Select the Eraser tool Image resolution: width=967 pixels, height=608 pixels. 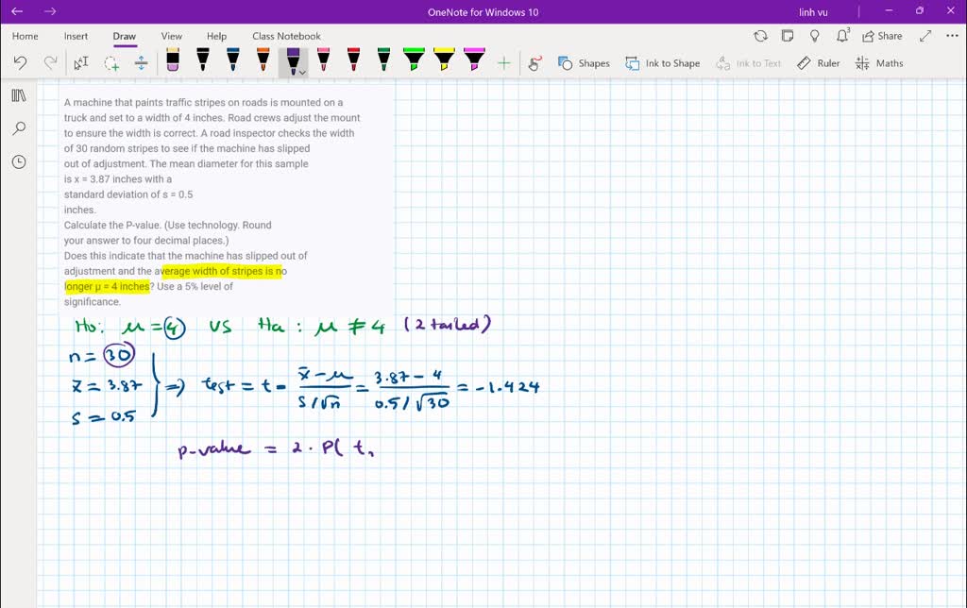173,59
